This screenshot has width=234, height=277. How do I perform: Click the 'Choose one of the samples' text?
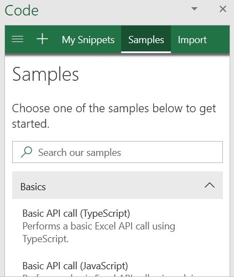click(114, 116)
